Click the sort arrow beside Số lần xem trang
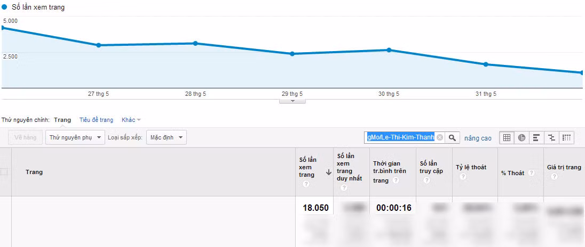 329,172
